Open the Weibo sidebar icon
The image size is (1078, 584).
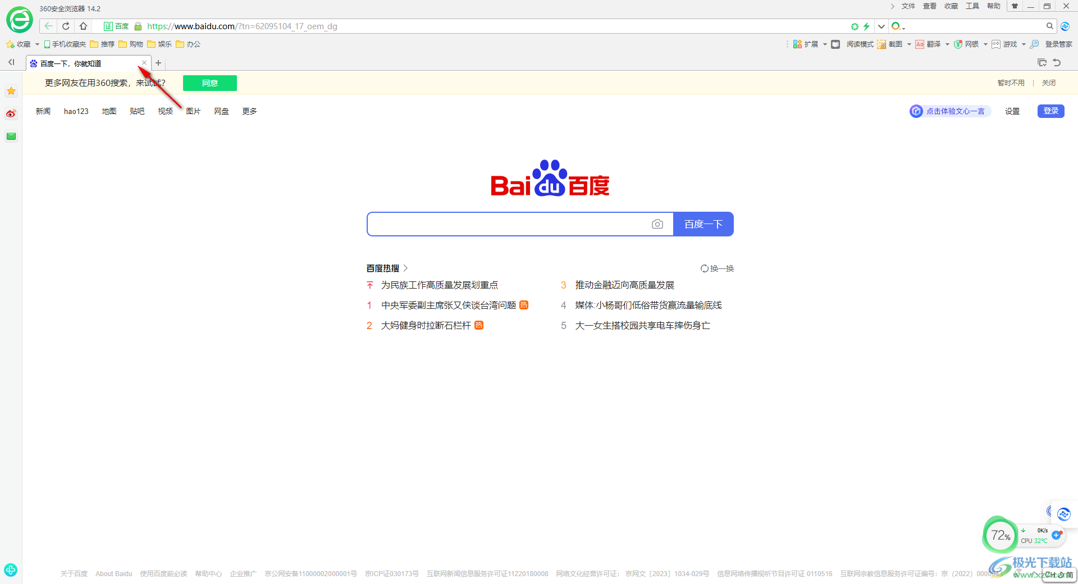coord(11,113)
